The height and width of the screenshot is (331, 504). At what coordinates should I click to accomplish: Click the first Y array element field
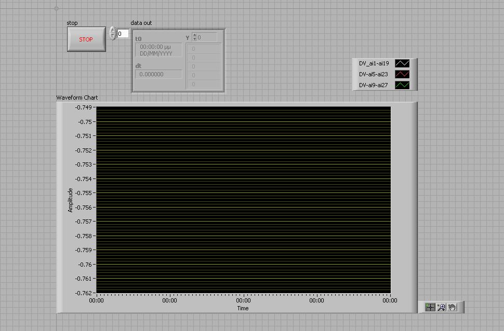tap(204, 49)
